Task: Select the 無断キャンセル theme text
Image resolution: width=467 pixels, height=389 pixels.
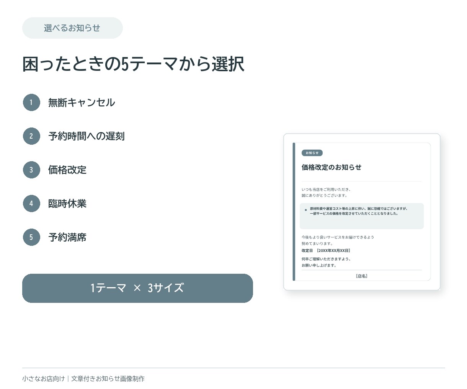Action: click(x=82, y=103)
